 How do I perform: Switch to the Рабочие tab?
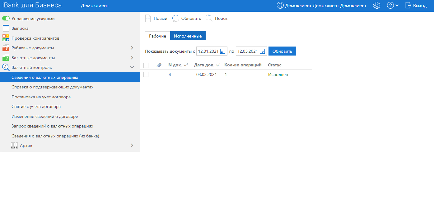point(157,36)
